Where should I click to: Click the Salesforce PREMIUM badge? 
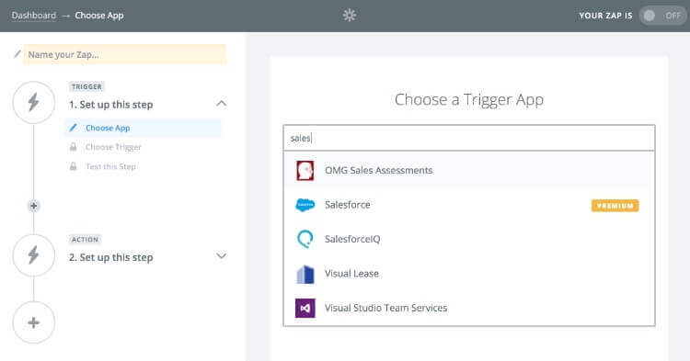615,206
